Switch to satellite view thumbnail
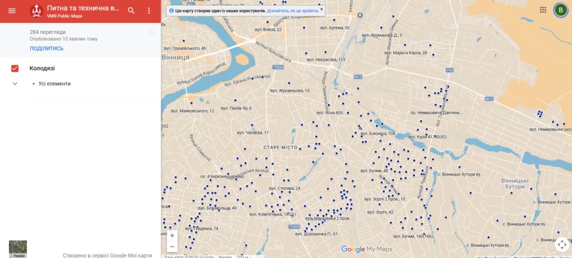Viewport: 572px width, 258px height. [18, 249]
